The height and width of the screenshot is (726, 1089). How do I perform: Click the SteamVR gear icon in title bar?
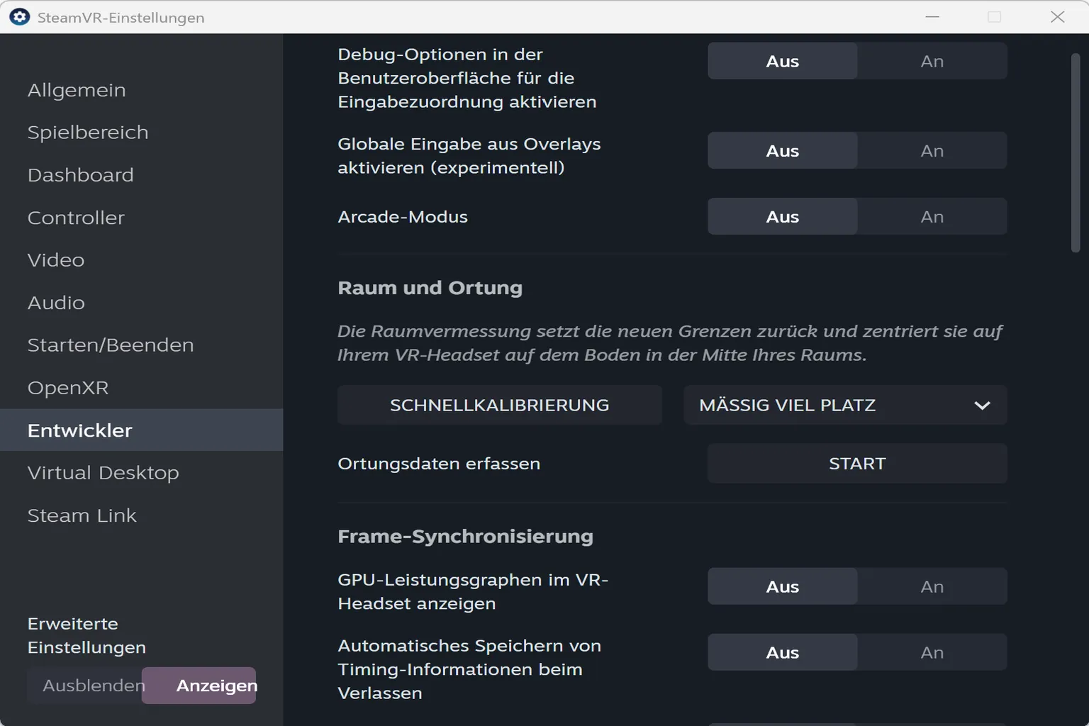click(19, 17)
